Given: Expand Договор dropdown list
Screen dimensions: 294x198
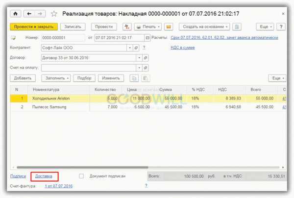Looking at the screenshot, I should tap(139, 58).
